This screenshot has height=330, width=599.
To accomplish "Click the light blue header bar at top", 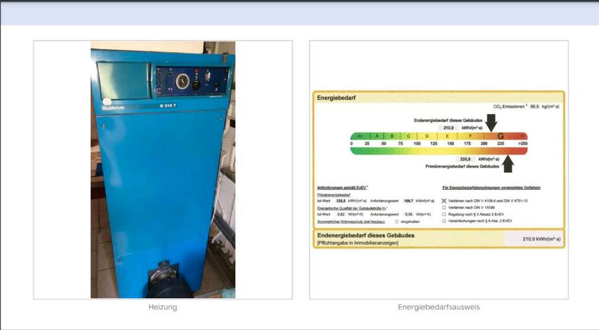I will point(299,13).
